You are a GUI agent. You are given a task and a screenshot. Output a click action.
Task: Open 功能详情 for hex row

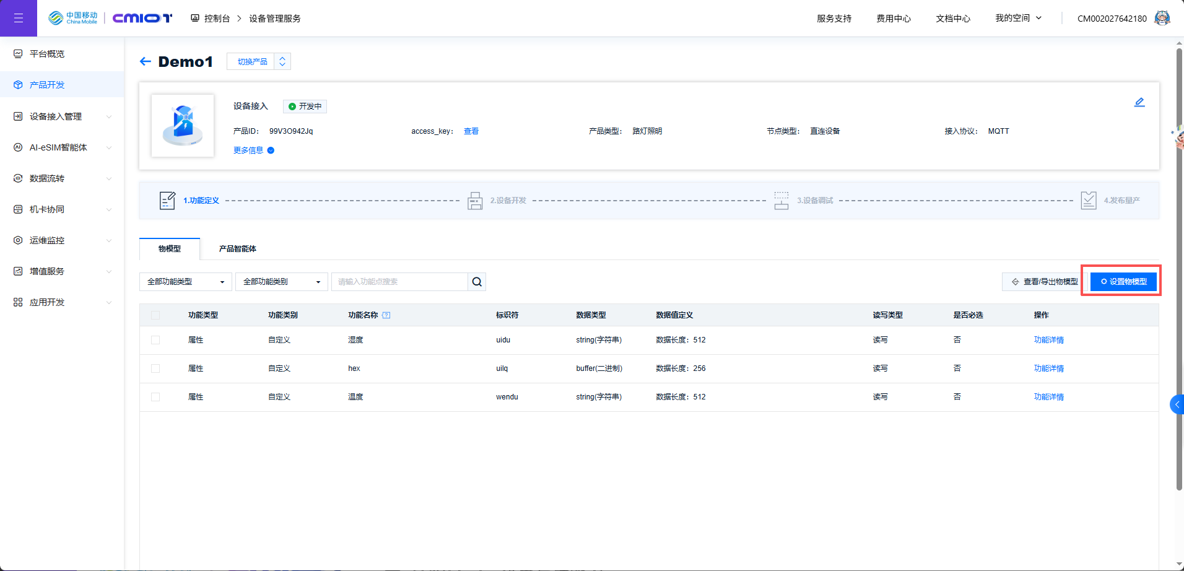pos(1049,368)
